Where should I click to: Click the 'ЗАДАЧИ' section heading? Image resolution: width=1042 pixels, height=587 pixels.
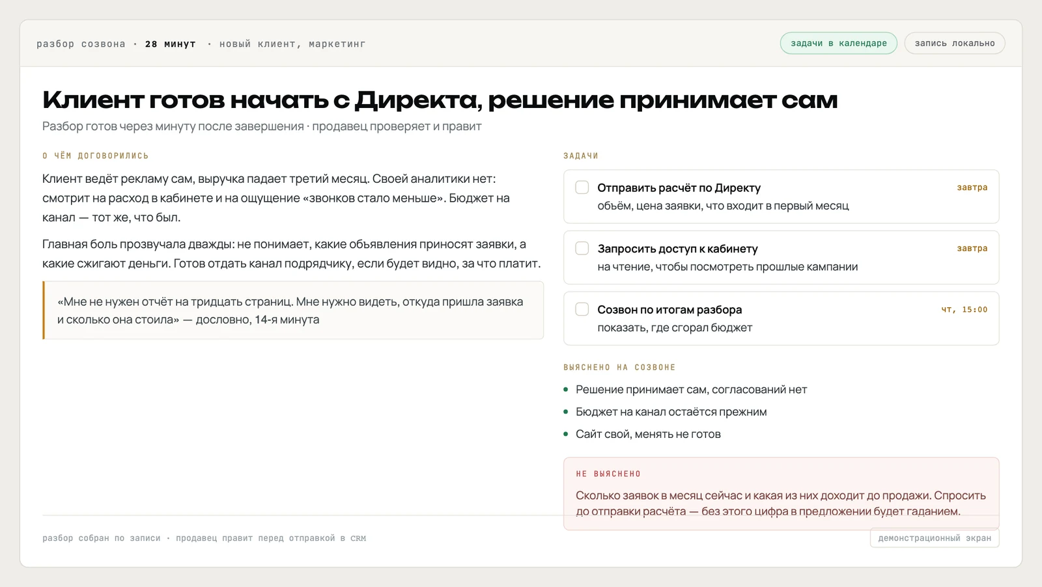581,156
